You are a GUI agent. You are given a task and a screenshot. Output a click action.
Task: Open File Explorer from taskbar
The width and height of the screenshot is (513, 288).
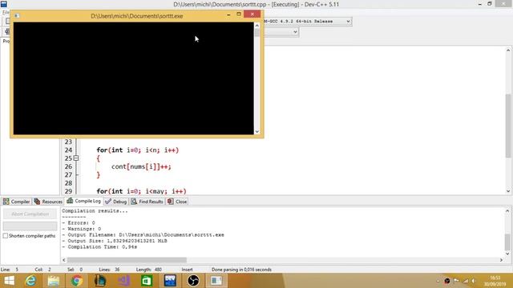(54, 281)
